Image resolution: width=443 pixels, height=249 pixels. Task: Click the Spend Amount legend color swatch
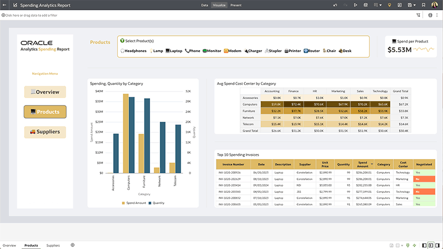tap(123, 203)
